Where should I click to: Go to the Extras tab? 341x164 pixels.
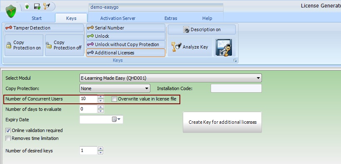pyautogui.click(x=171, y=18)
